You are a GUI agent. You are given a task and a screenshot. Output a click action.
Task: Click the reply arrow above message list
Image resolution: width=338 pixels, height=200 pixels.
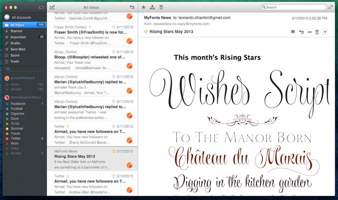click(x=132, y=7)
